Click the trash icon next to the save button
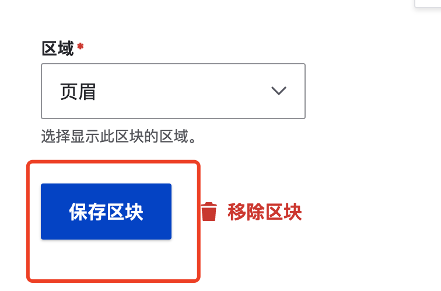The width and height of the screenshot is (441, 291). [x=209, y=212]
